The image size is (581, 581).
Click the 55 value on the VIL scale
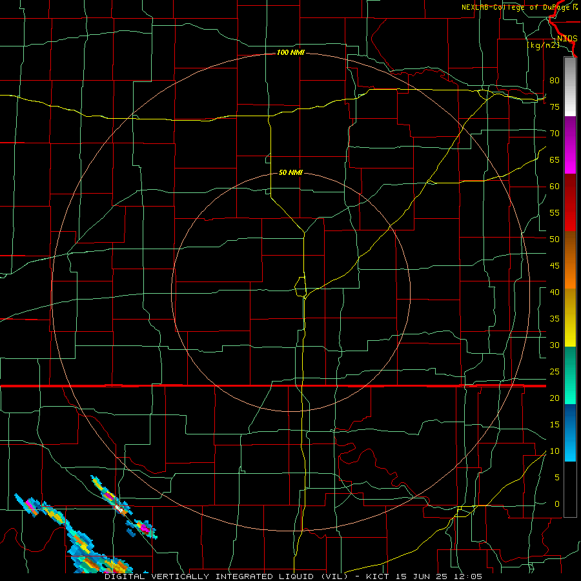click(x=555, y=212)
